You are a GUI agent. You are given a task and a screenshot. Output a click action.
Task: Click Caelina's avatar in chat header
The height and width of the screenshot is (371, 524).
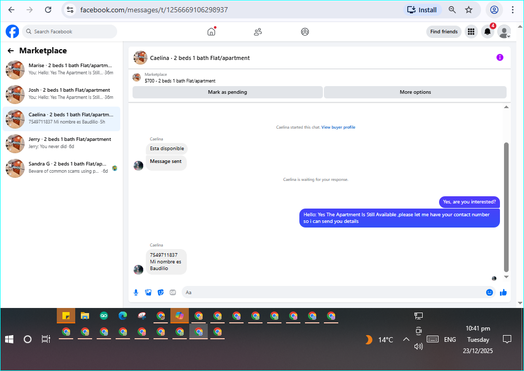(x=140, y=57)
